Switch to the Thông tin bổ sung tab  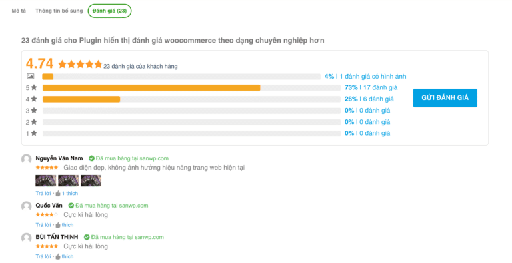click(59, 11)
